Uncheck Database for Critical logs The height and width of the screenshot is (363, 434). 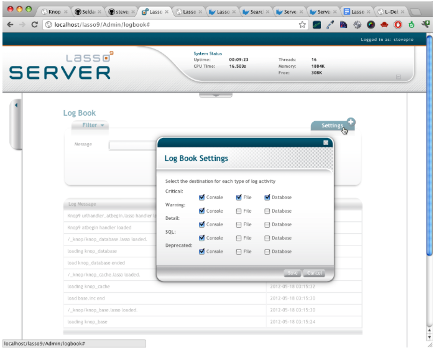267,198
